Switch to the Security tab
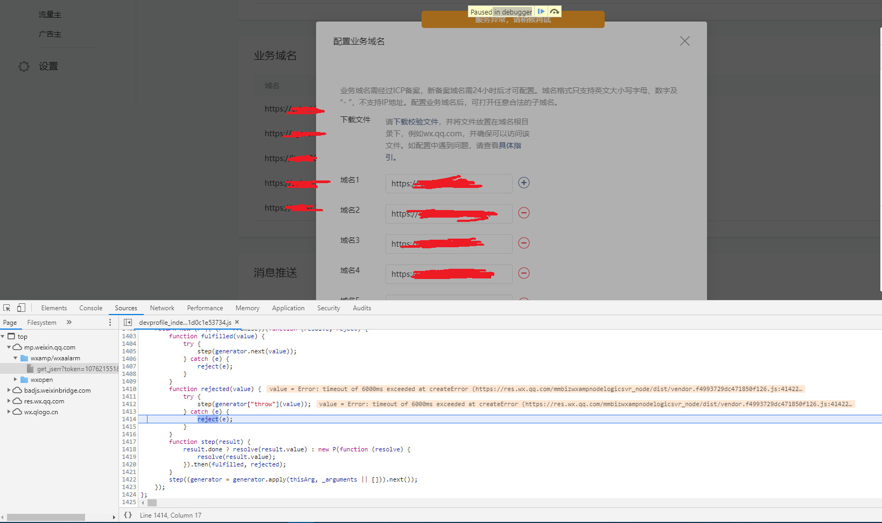Viewport: 882px width, 523px height. click(328, 308)
